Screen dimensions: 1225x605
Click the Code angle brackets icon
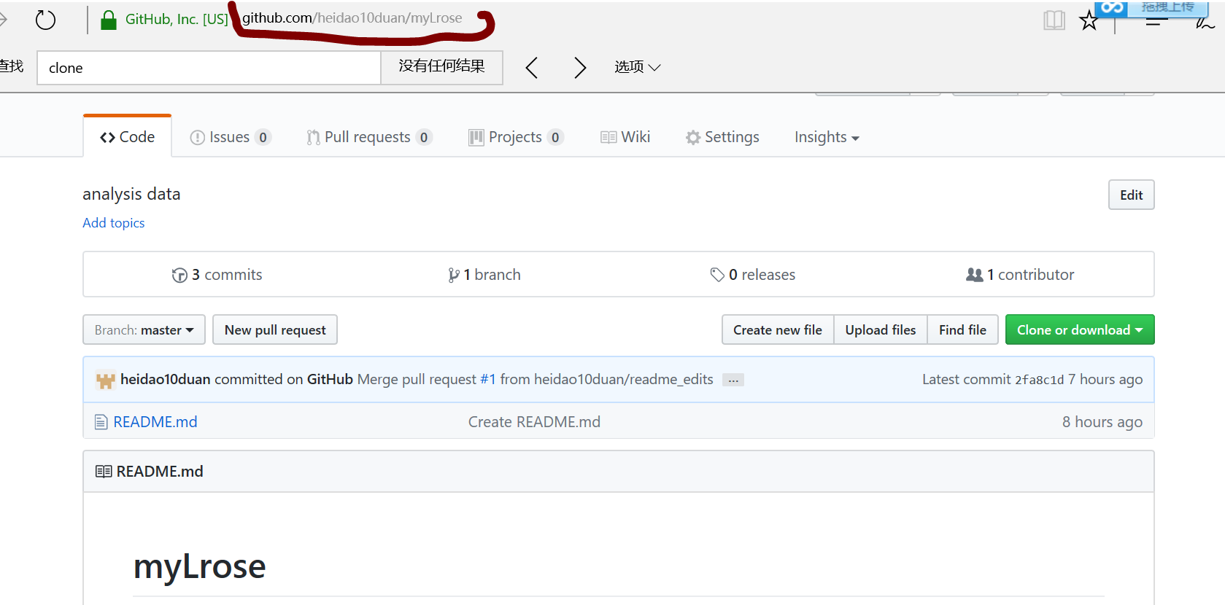pyautogui.click(x=107, y=137)
